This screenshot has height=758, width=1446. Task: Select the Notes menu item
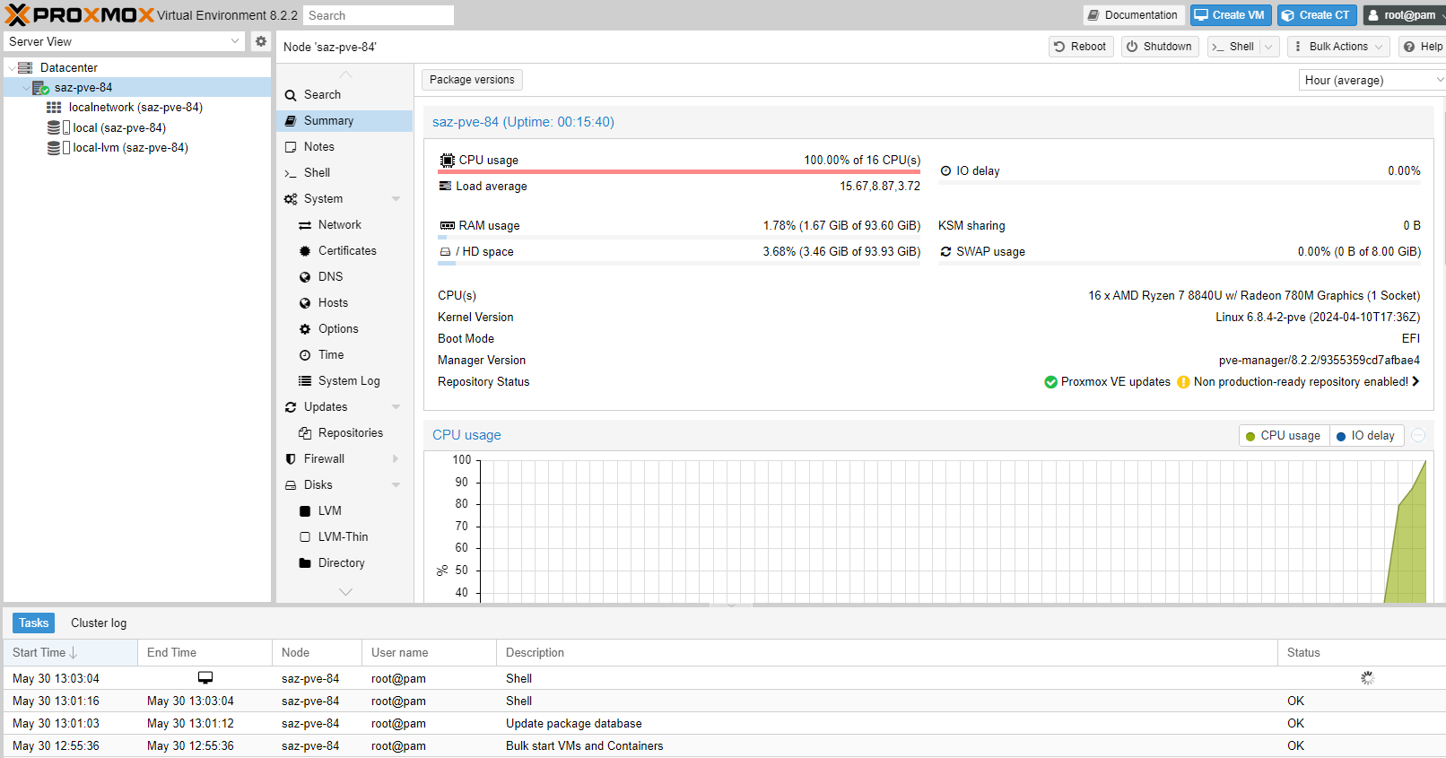pos(318,147)
